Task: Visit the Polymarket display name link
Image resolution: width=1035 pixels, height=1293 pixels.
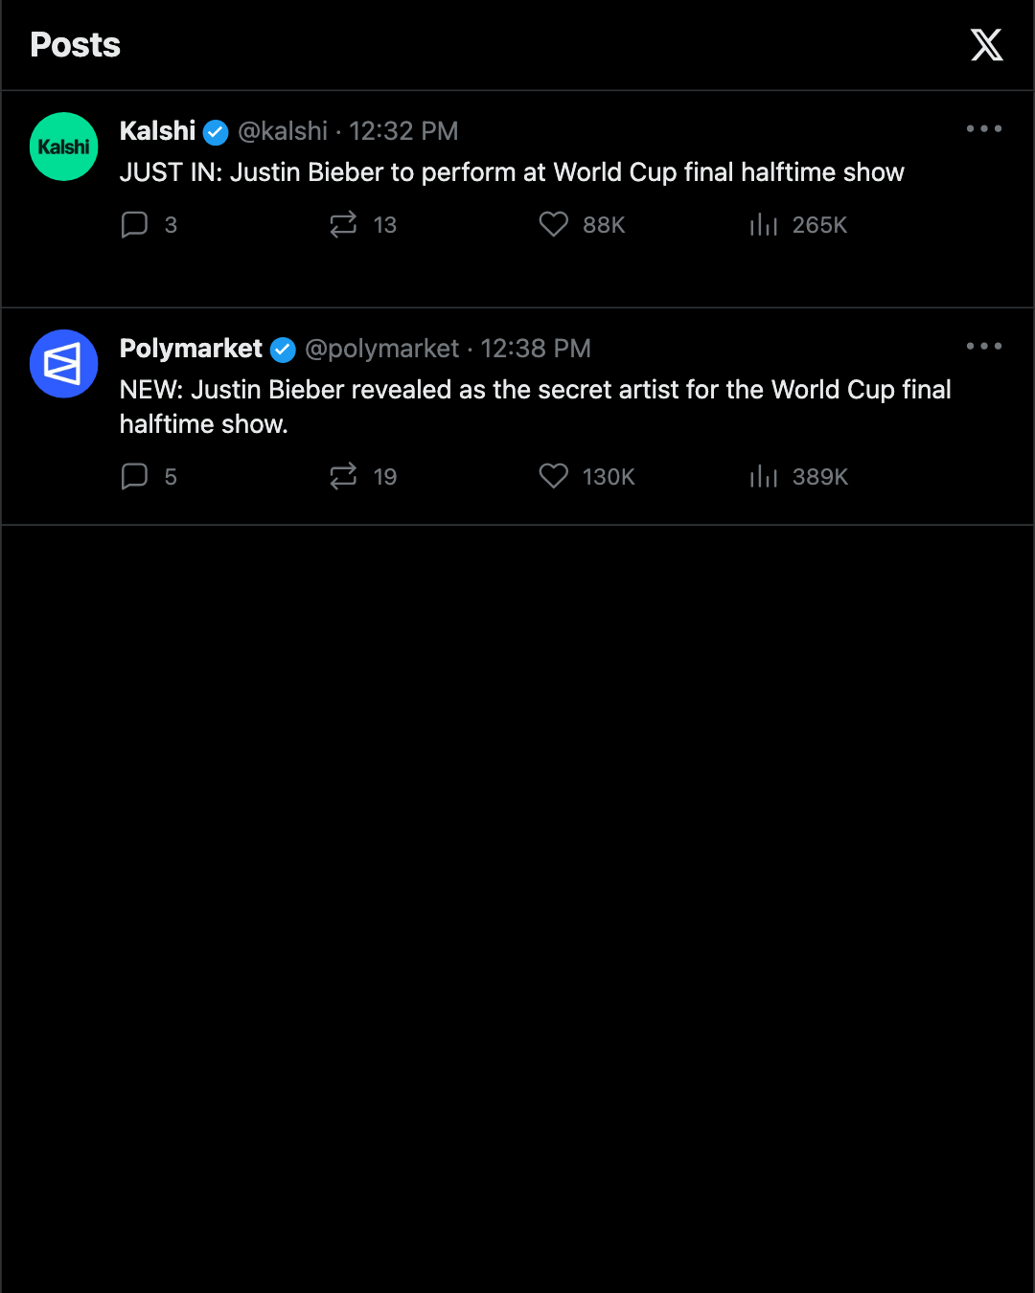Action: pyautogui.click(x=191, y=349)
